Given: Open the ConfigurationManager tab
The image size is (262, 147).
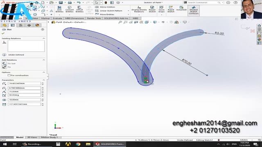Looking at the screenshot, I should 21,25.
